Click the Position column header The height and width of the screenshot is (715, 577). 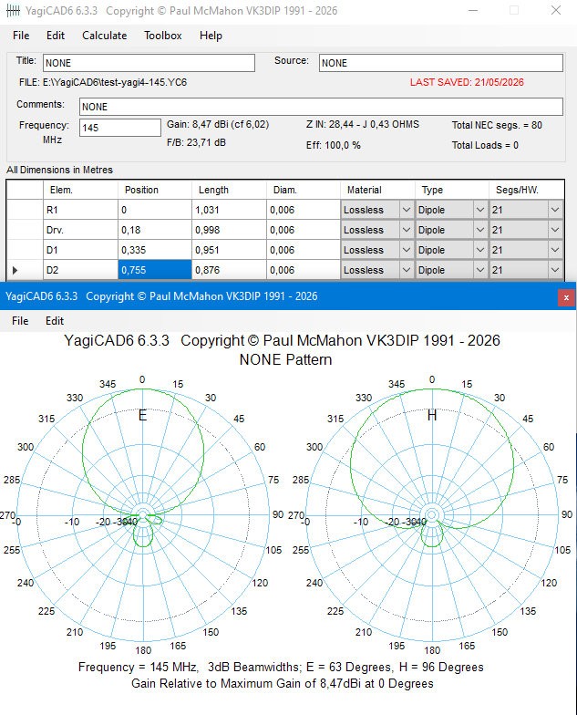coord(155,190)
